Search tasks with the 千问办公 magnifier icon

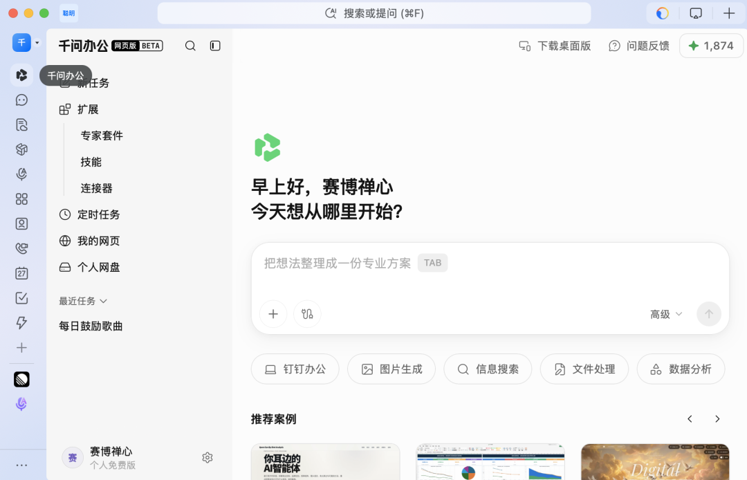[190, 46]
